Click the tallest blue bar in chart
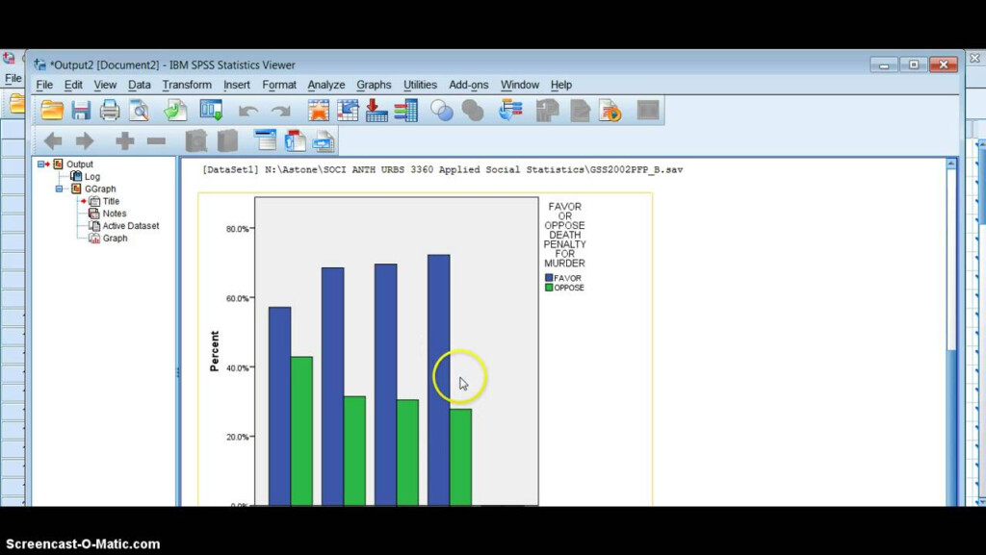The image size is (986, 555). click(438, 380)
